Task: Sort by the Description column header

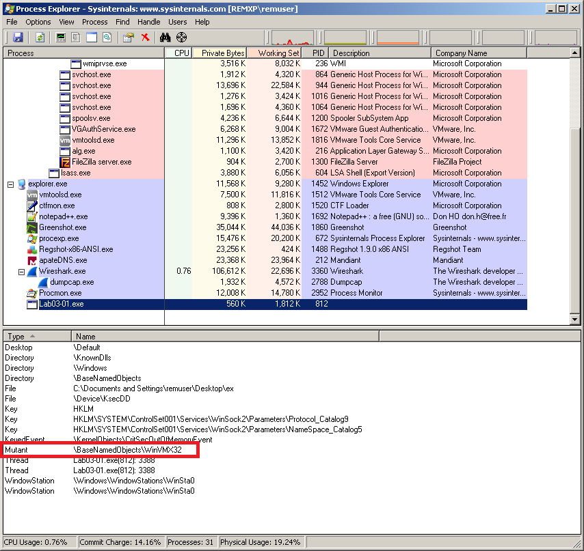Action: tap(380, 53)
